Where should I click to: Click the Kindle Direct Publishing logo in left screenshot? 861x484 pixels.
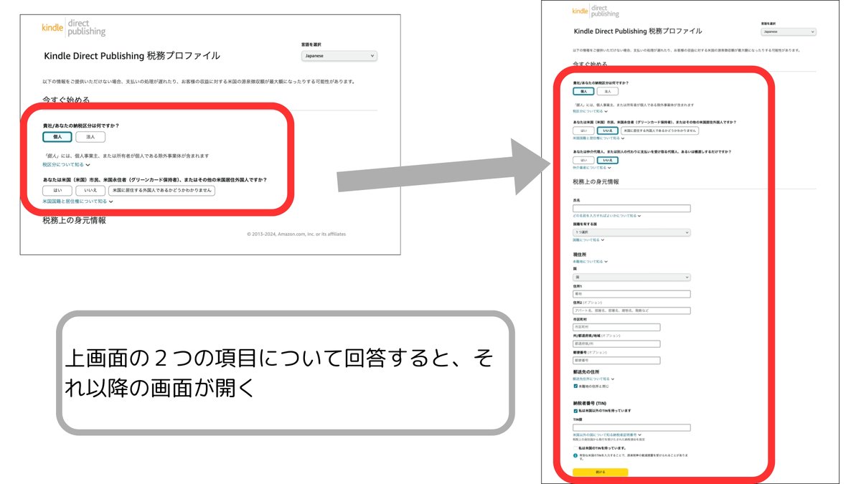(x=74, y=27)
